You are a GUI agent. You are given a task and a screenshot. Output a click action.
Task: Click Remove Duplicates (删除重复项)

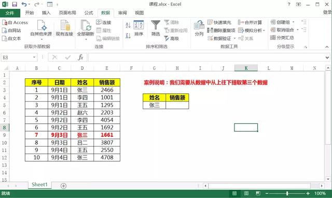point(222,31)
